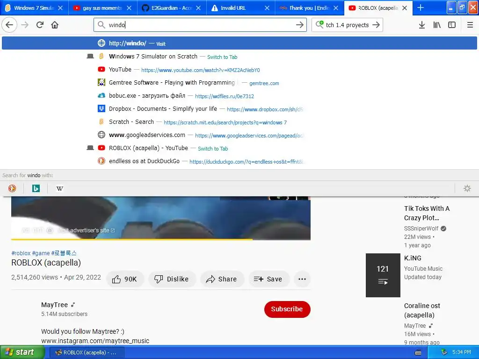Seek on the yellow video progress bar
This screenshot has width=479, height=359.
(161, 239)
